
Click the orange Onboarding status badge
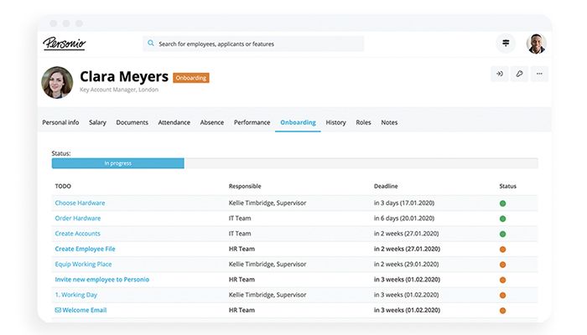(x=191, y=78)
